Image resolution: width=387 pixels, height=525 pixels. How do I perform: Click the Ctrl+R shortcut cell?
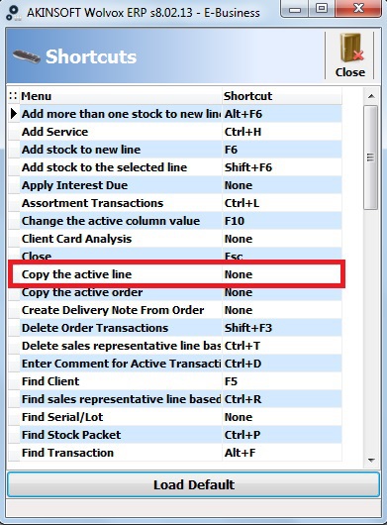(x=282, y=399)
